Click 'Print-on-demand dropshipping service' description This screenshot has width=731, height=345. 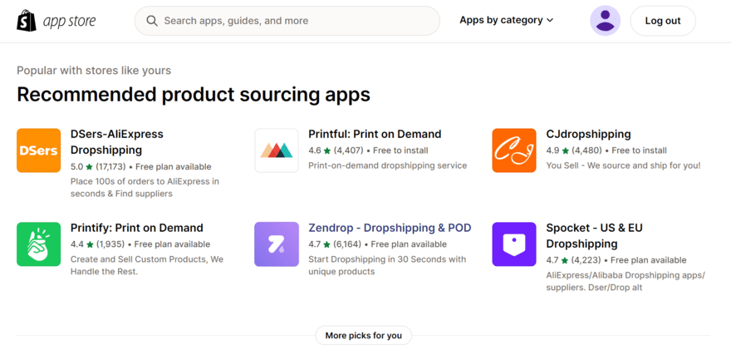point(388,165)
